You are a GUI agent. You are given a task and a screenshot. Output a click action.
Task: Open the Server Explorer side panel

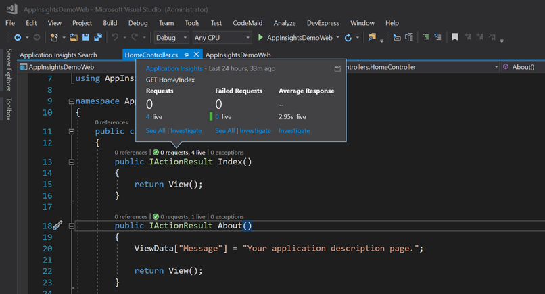tap(9, 70)
